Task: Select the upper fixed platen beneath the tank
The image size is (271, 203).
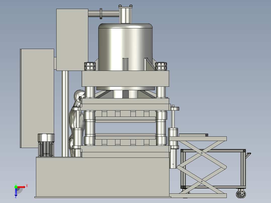Action: point(125,79)
